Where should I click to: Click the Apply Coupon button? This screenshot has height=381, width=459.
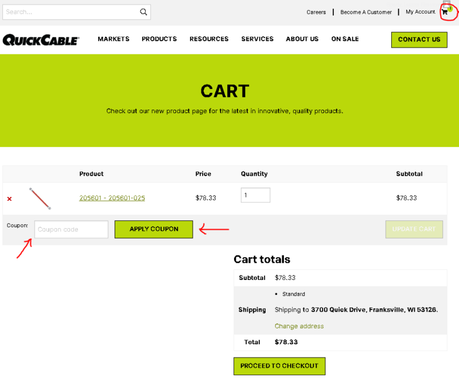coord(154,229)
